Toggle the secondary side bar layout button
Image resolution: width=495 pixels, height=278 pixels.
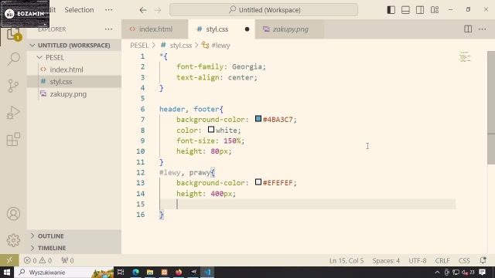(420, 10)
